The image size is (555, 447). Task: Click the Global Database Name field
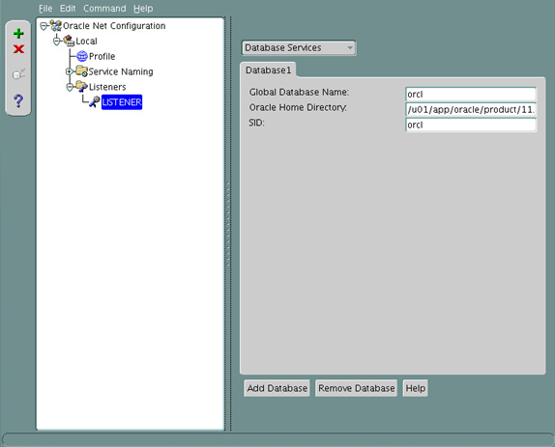click(x=471, y=95)
